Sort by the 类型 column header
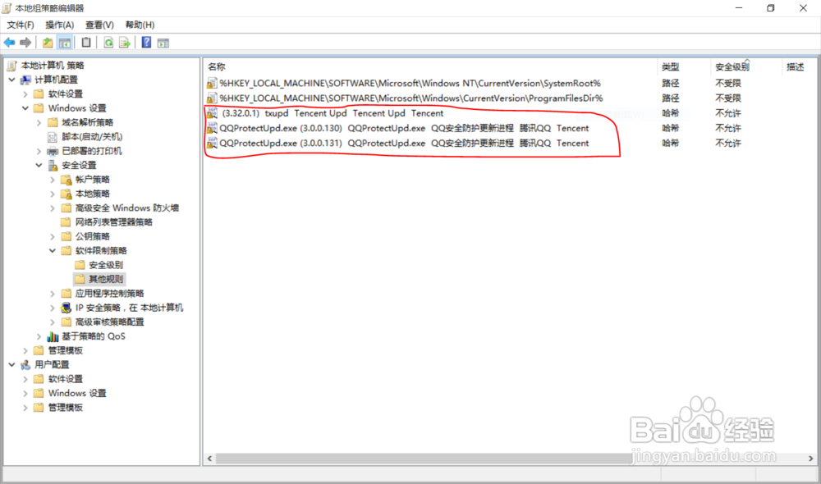Screen dimensions: 821x484 [684, 67]
